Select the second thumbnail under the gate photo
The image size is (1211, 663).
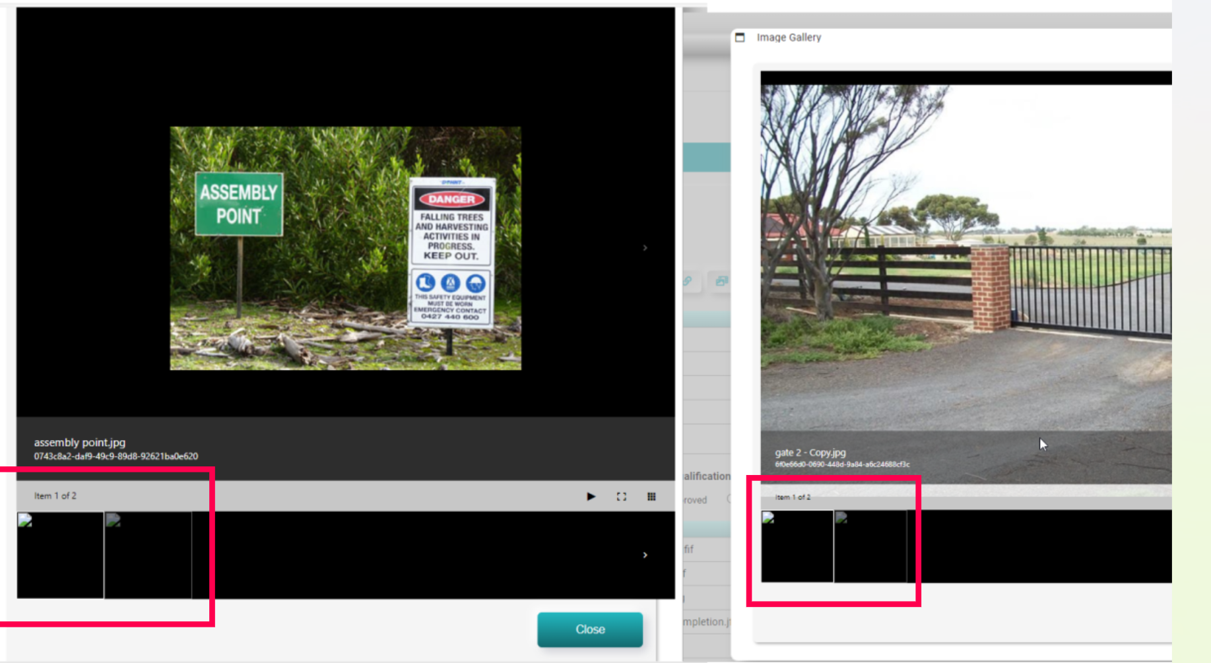click(x=870, y=546)
